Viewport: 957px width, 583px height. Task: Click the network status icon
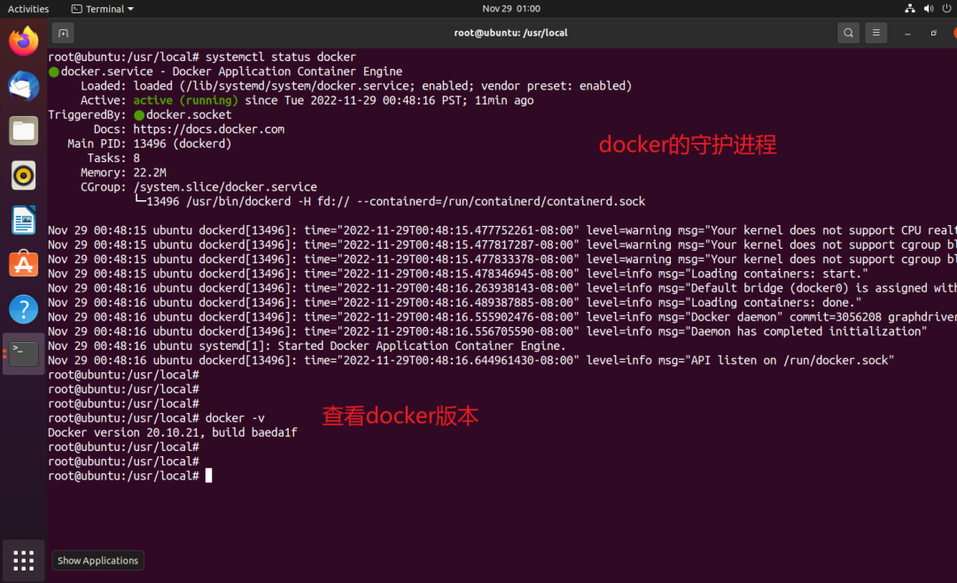pyautogui.click(x=909, y=9)
